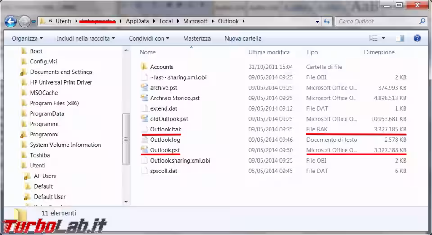Click the 31/10/2011 15:04 date cell
This screenshot has width=432, height=235.
270,67
